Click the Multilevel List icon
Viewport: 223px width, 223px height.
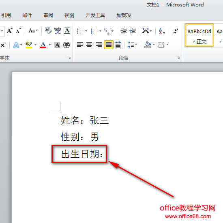point(107,31)
